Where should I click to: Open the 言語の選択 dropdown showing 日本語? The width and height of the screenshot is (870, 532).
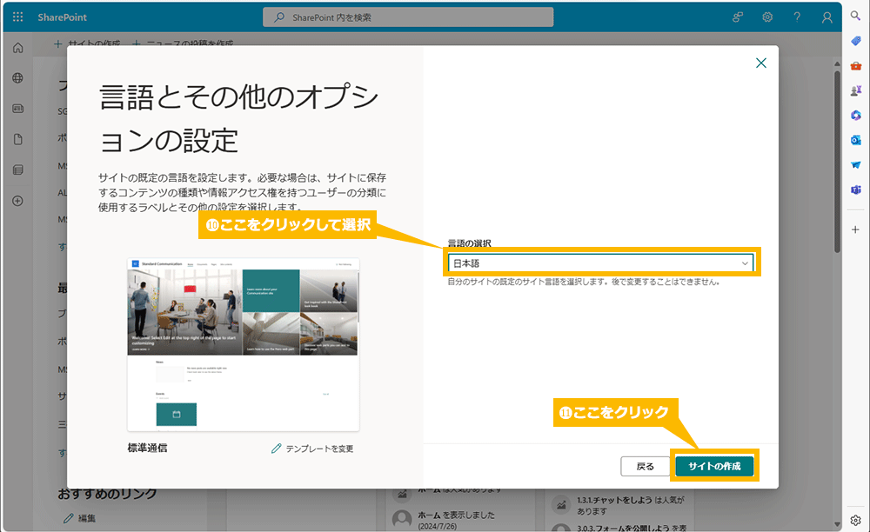pyautogui.click(x=601, y=263)
